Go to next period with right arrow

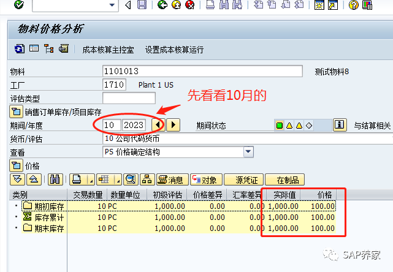click(173, 125)
